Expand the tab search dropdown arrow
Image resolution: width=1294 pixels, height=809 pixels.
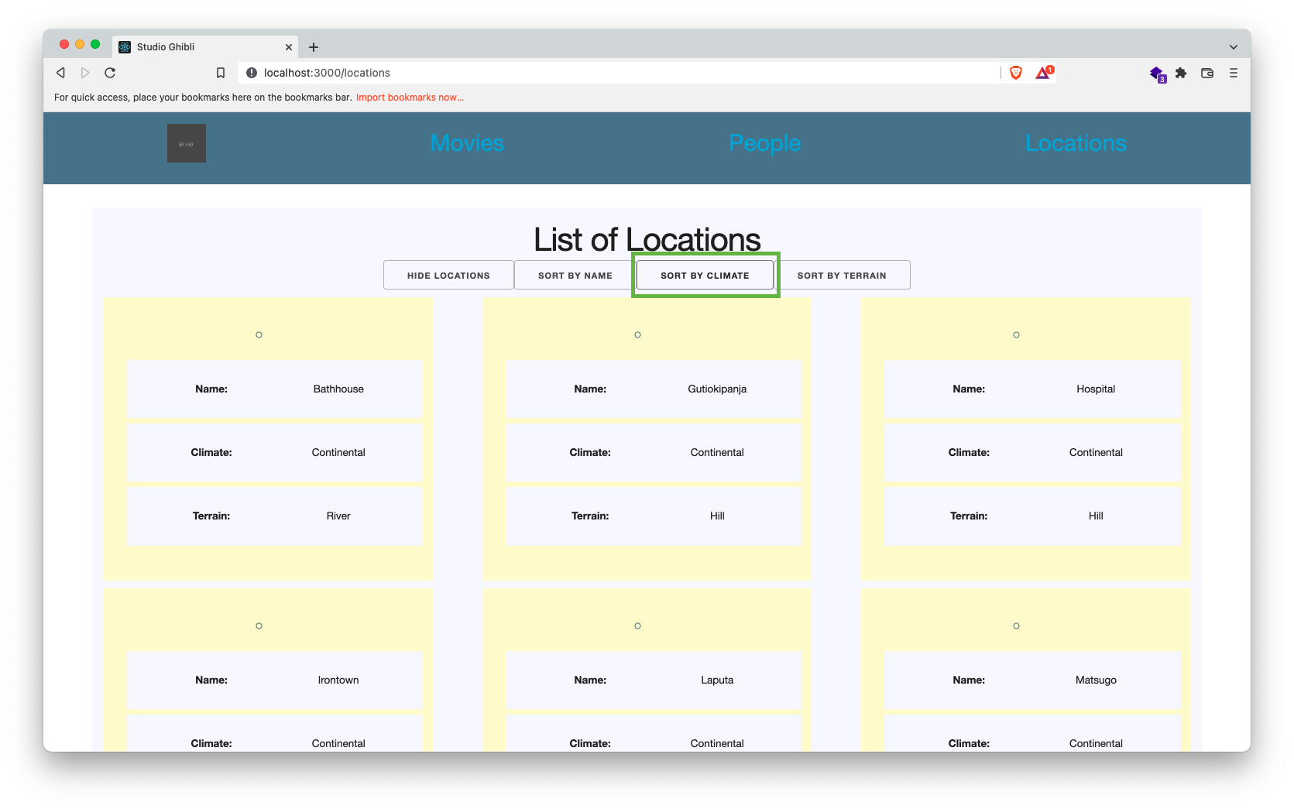[x=1234, y=47]
